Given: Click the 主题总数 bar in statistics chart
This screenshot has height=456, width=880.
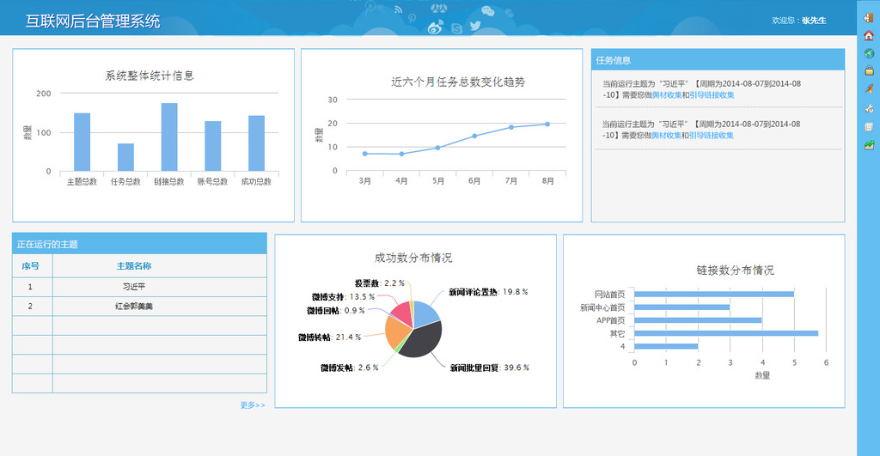Looking at the screenshot, I should click(x=82, y=142).
